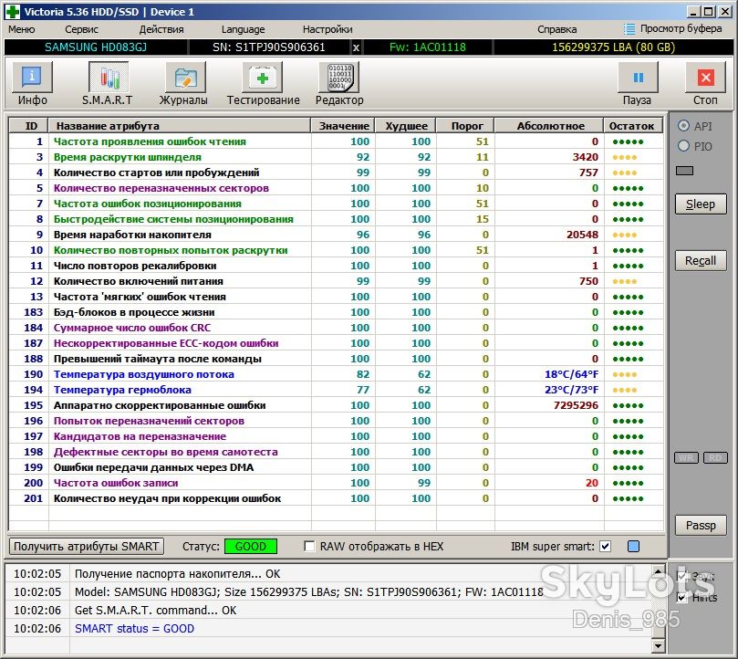Click the red Стоп stop icon
This screenshot has height=659, width=738.
point(705,78)
